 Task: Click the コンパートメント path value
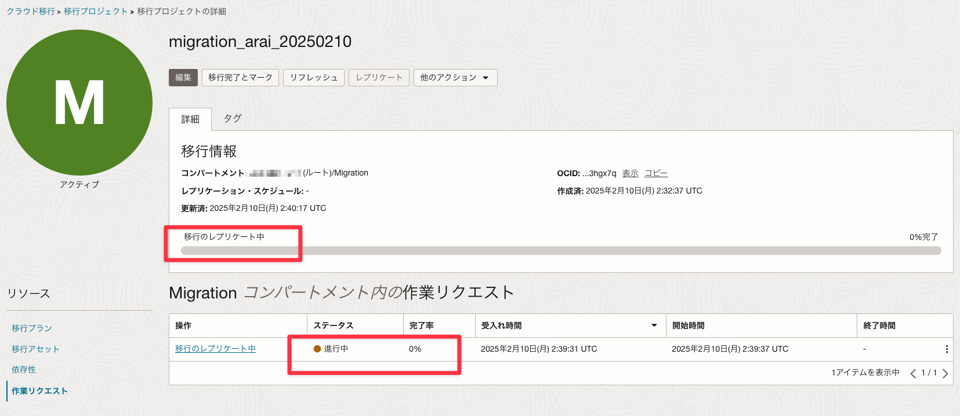point(309,173)
